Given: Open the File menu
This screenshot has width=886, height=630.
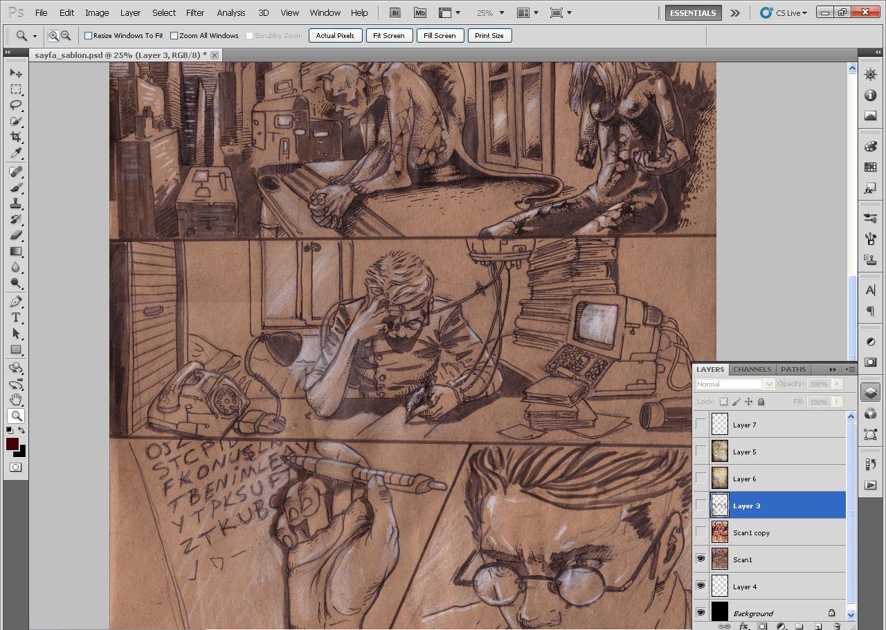Looking at the screenshot, I should (41, 12).
